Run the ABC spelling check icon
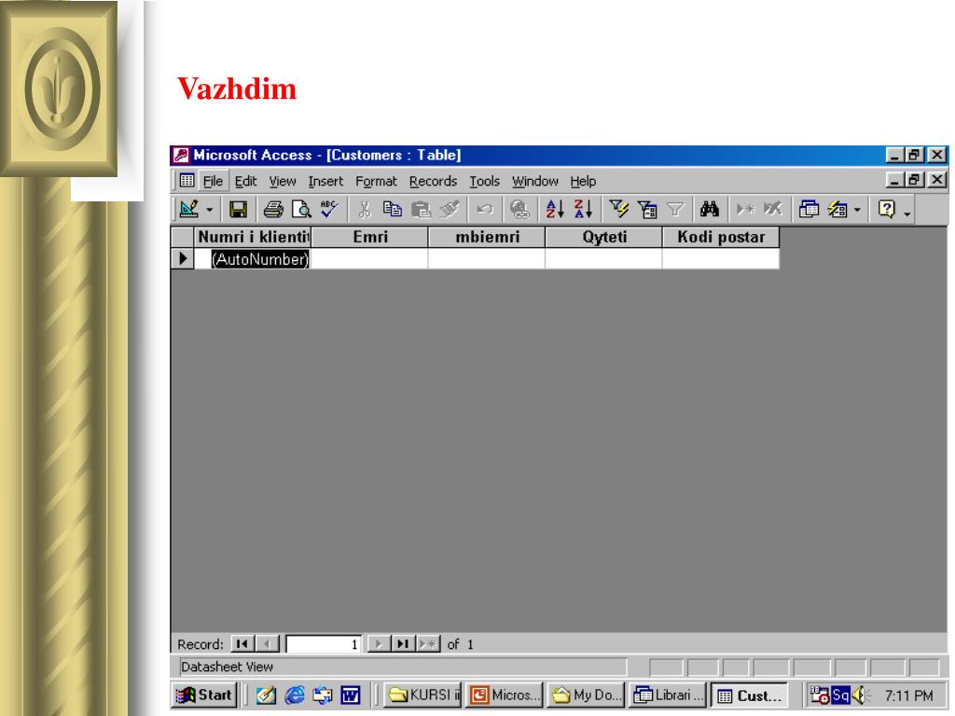The image size is (955, 716). point(329,210)
